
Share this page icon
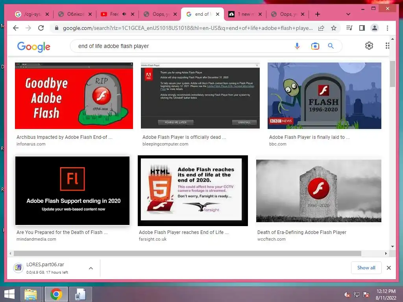pos(321,28)
